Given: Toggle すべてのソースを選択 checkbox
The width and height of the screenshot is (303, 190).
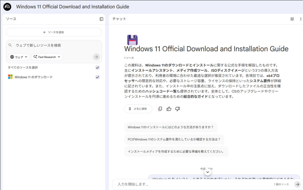Looking at the screenshot, I should click(x=98, y=68).
